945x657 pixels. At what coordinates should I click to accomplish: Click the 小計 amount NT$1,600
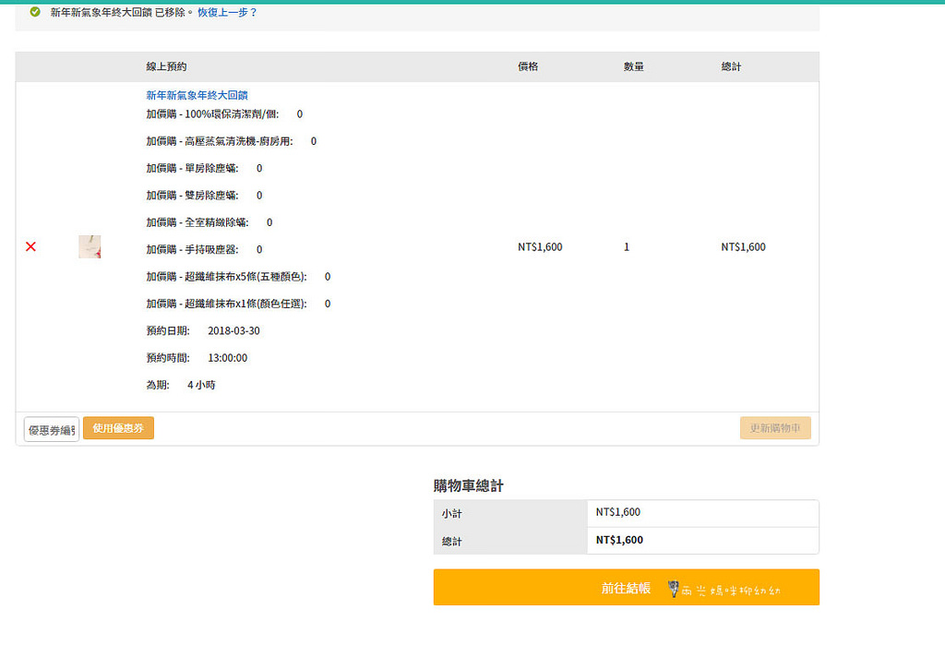click(618, 512)
